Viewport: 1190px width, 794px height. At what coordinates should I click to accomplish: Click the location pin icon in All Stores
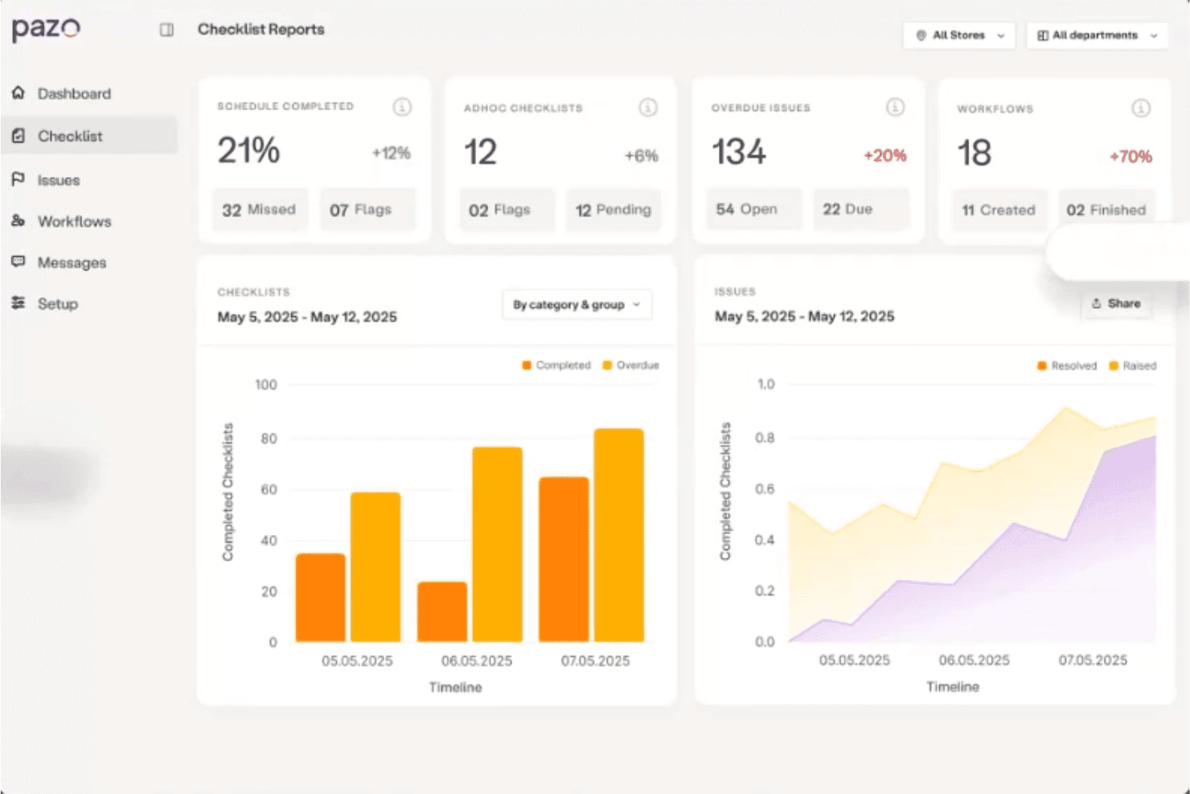[921, 35]
